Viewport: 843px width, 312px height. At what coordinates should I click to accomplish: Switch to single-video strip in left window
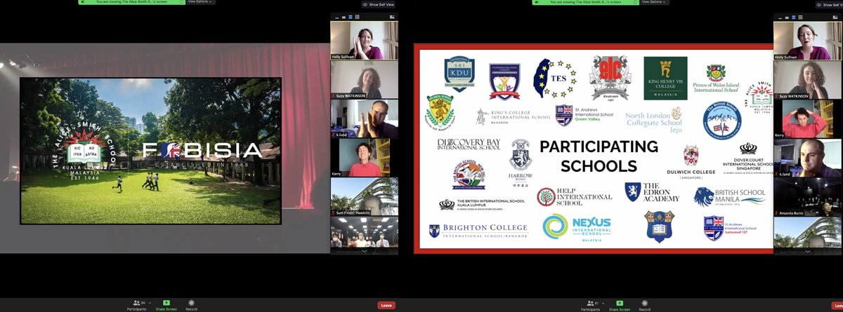[342, 17]
